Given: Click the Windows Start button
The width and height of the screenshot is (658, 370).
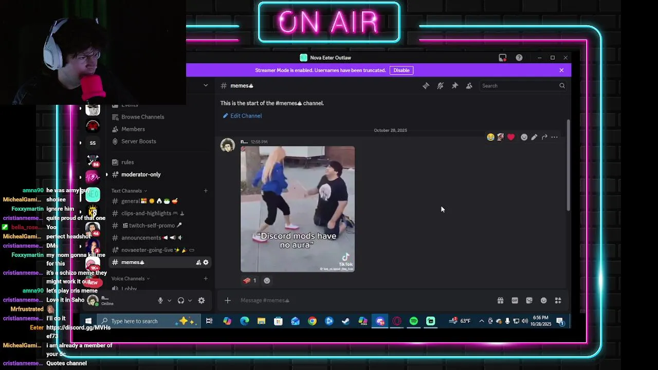Looking at the screenshot, I should [x=88, y=321].
